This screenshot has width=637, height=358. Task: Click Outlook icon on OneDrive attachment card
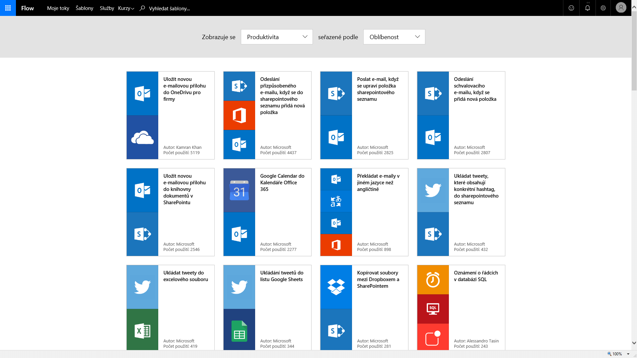[142, 93]
